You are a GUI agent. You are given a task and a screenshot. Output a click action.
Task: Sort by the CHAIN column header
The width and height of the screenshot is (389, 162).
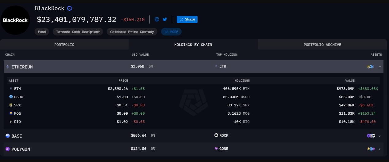coord(10,55)
